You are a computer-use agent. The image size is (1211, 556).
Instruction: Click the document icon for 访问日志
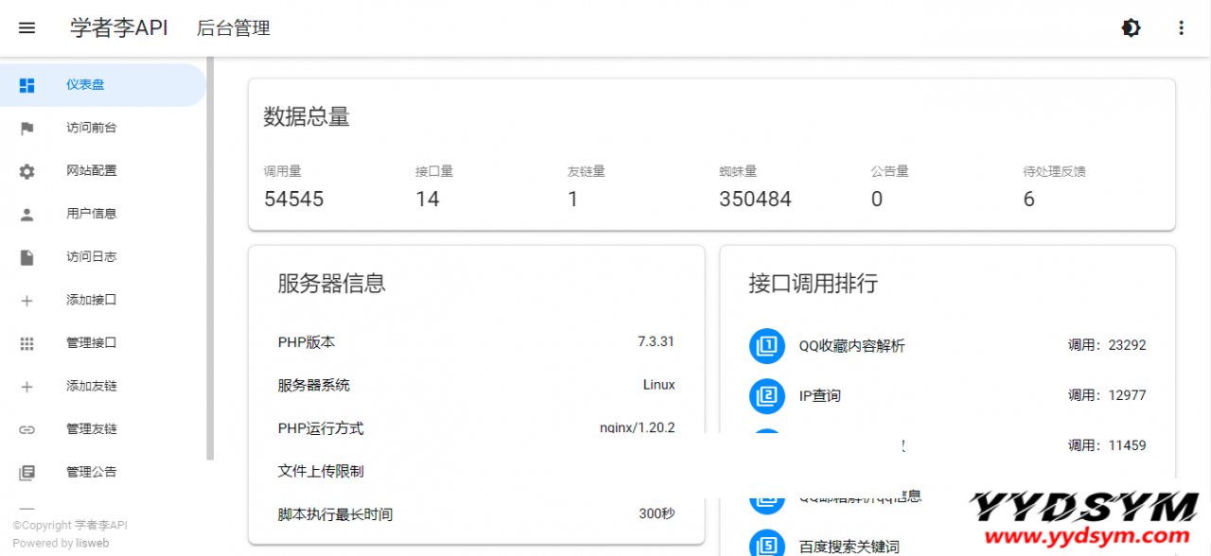pyautogui.click(x=26, y=257)
